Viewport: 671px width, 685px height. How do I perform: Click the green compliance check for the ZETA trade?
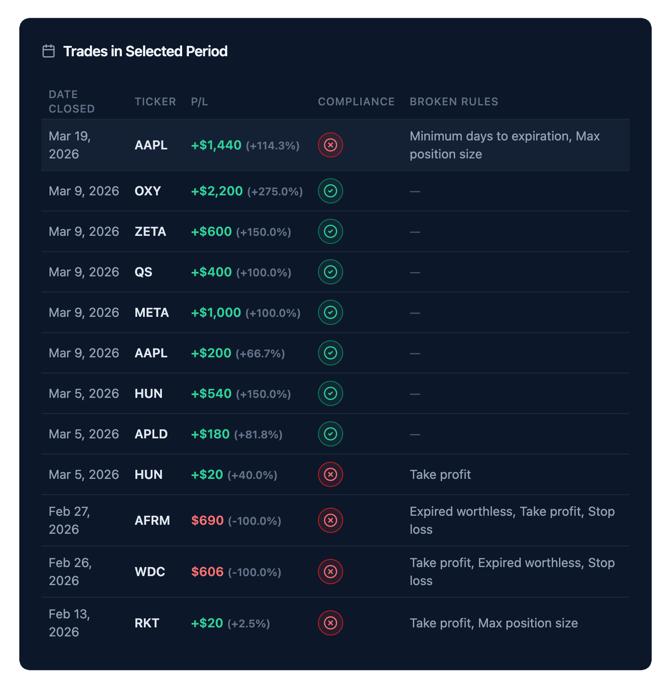[x=330, y=231]
